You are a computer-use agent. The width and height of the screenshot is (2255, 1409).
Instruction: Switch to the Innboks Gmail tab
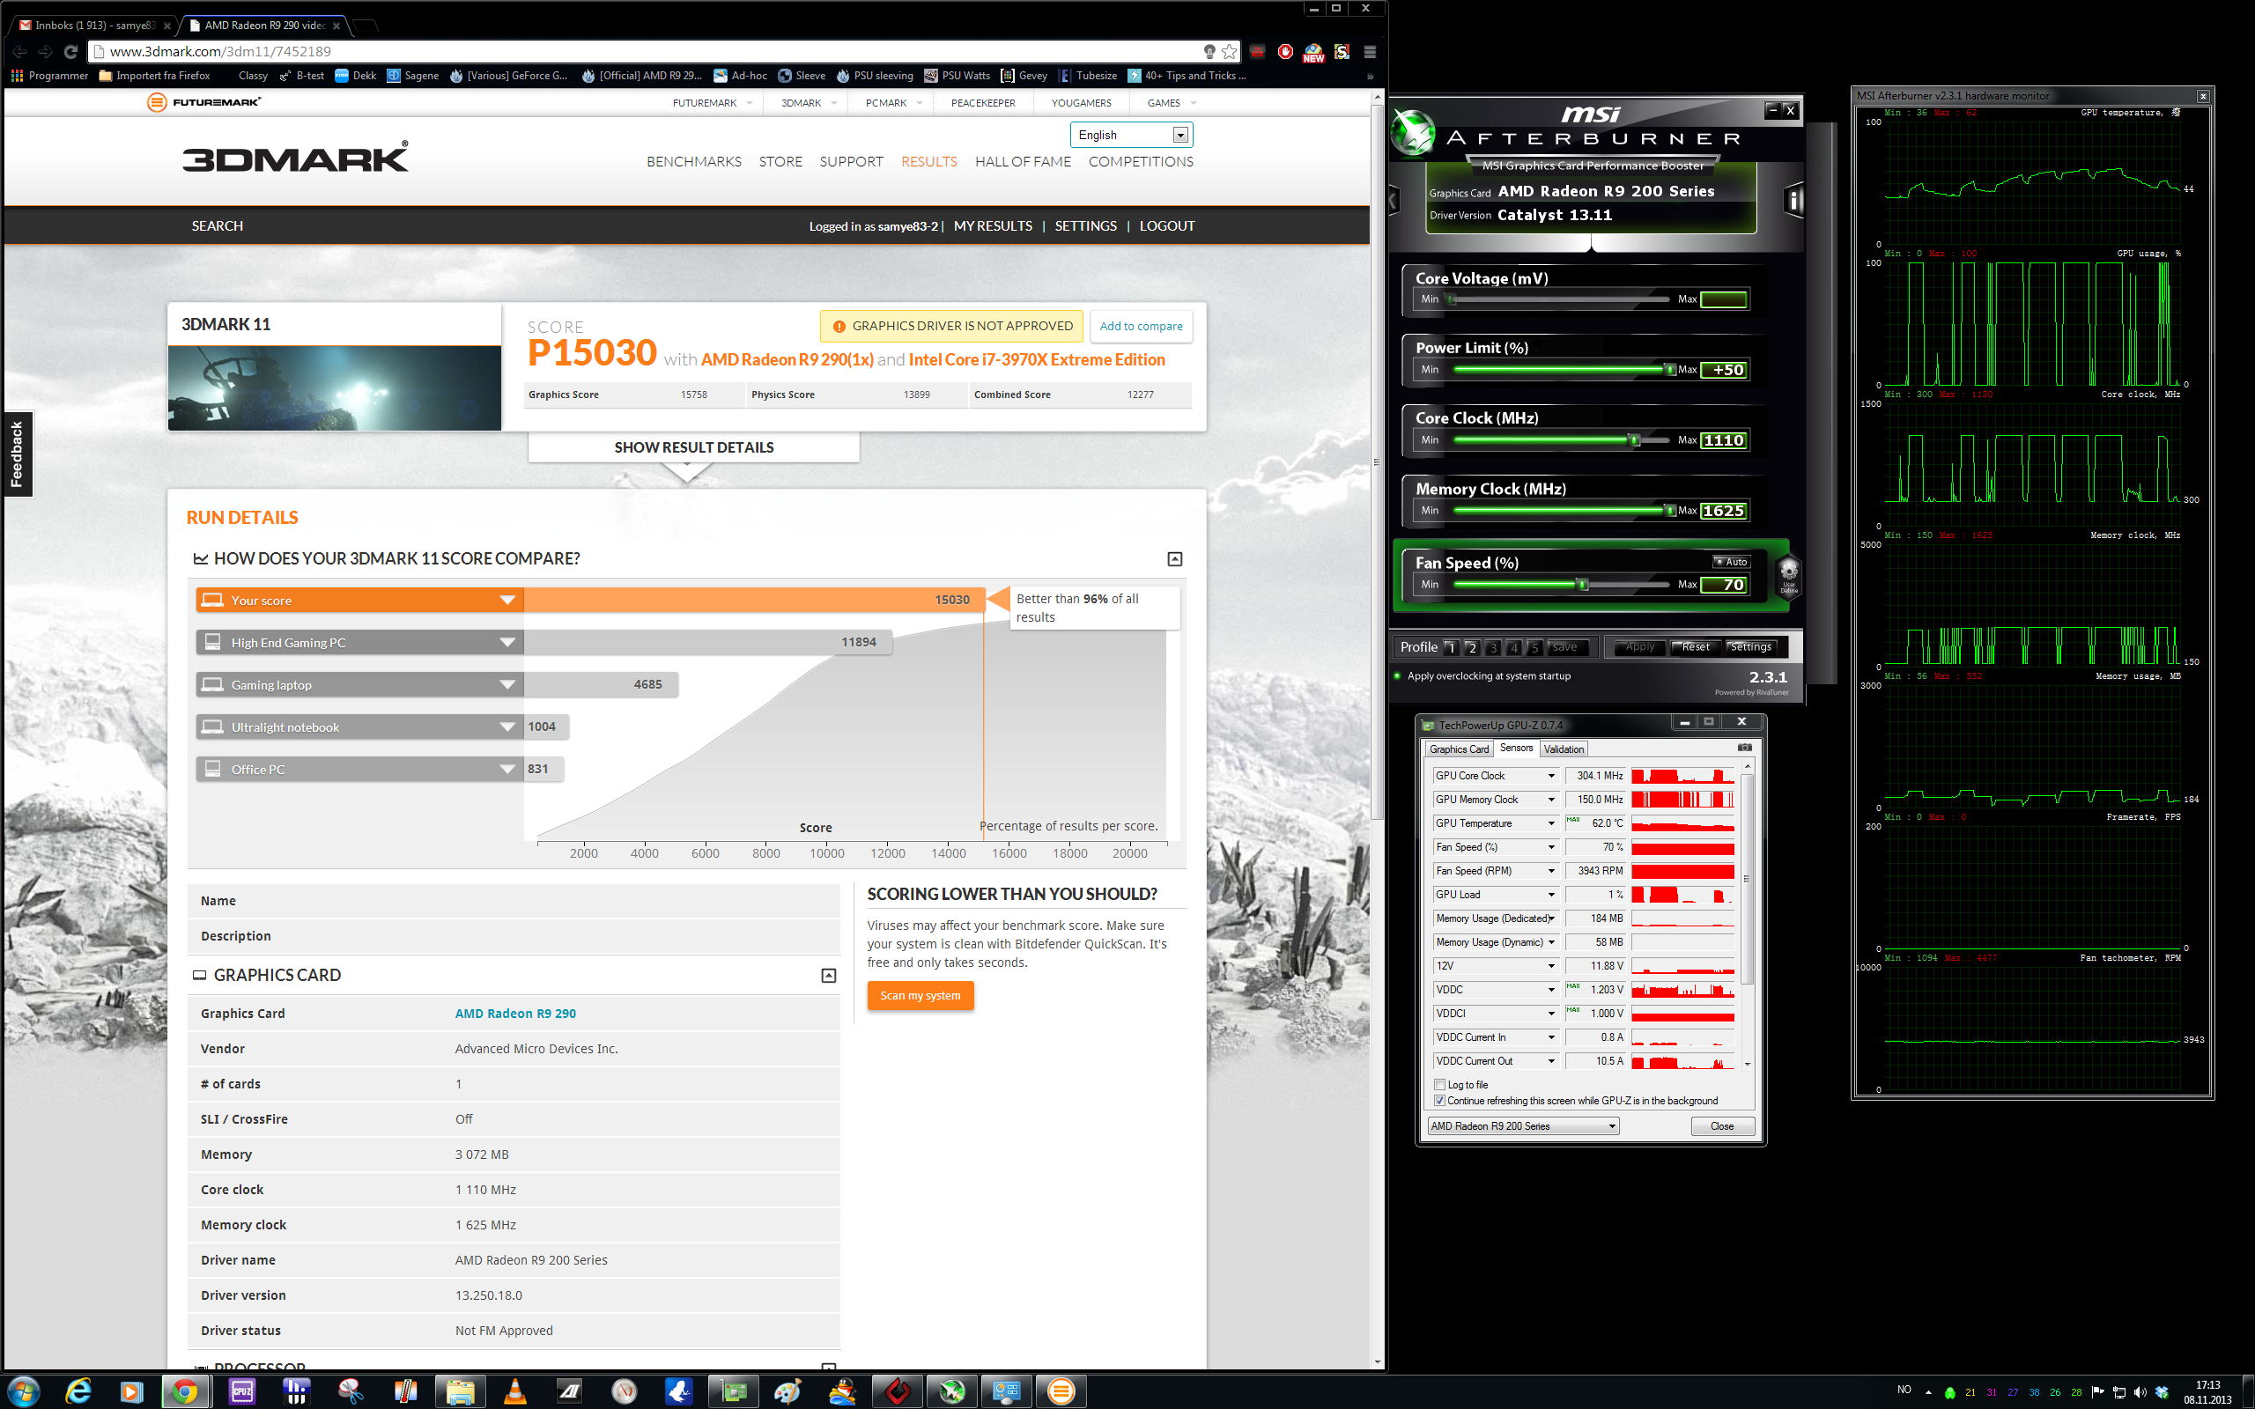coord(93,26)
